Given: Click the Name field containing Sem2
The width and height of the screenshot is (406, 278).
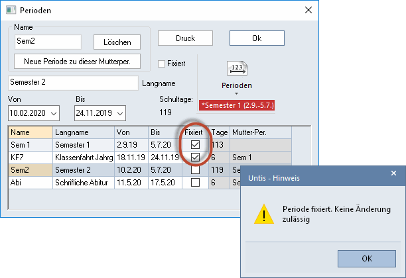Looking at the screenshot, I should [47, 41].
